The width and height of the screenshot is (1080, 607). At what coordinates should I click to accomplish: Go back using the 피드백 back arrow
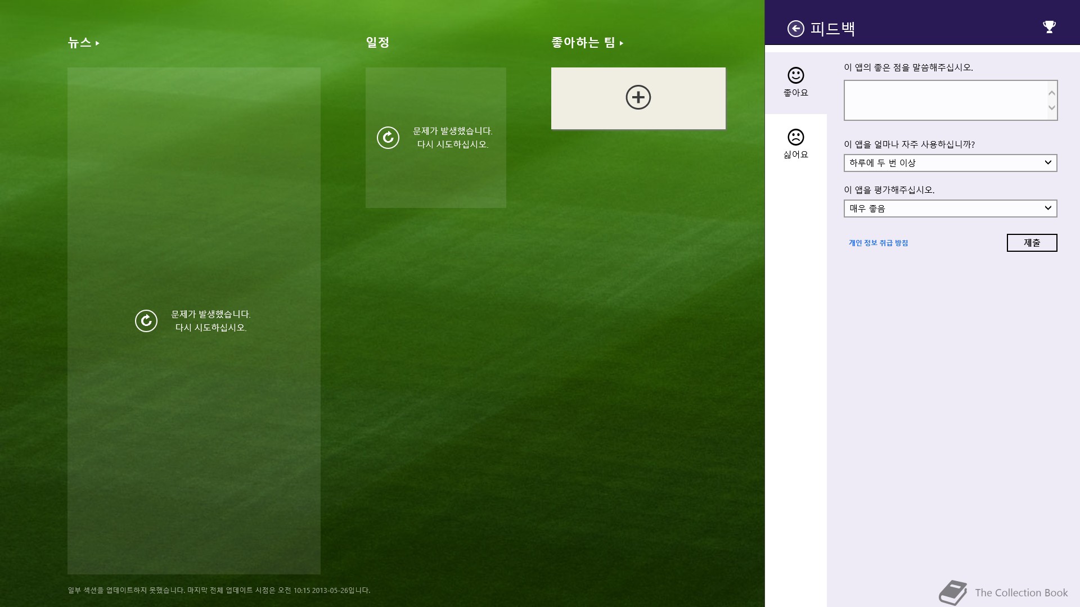tap(795, 28)
